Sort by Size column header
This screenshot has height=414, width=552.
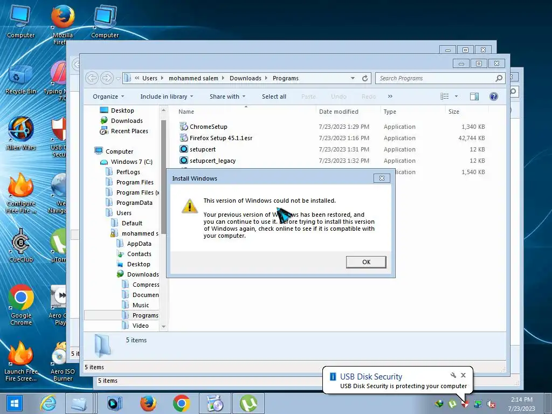[x=454, y=112]
